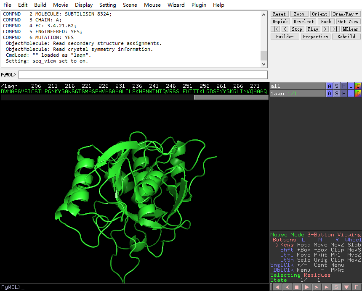The height and width of the screenshot is (291, 362).
Task: Toggle fullscreen with the bottom F button
Action: click(357, 287)
